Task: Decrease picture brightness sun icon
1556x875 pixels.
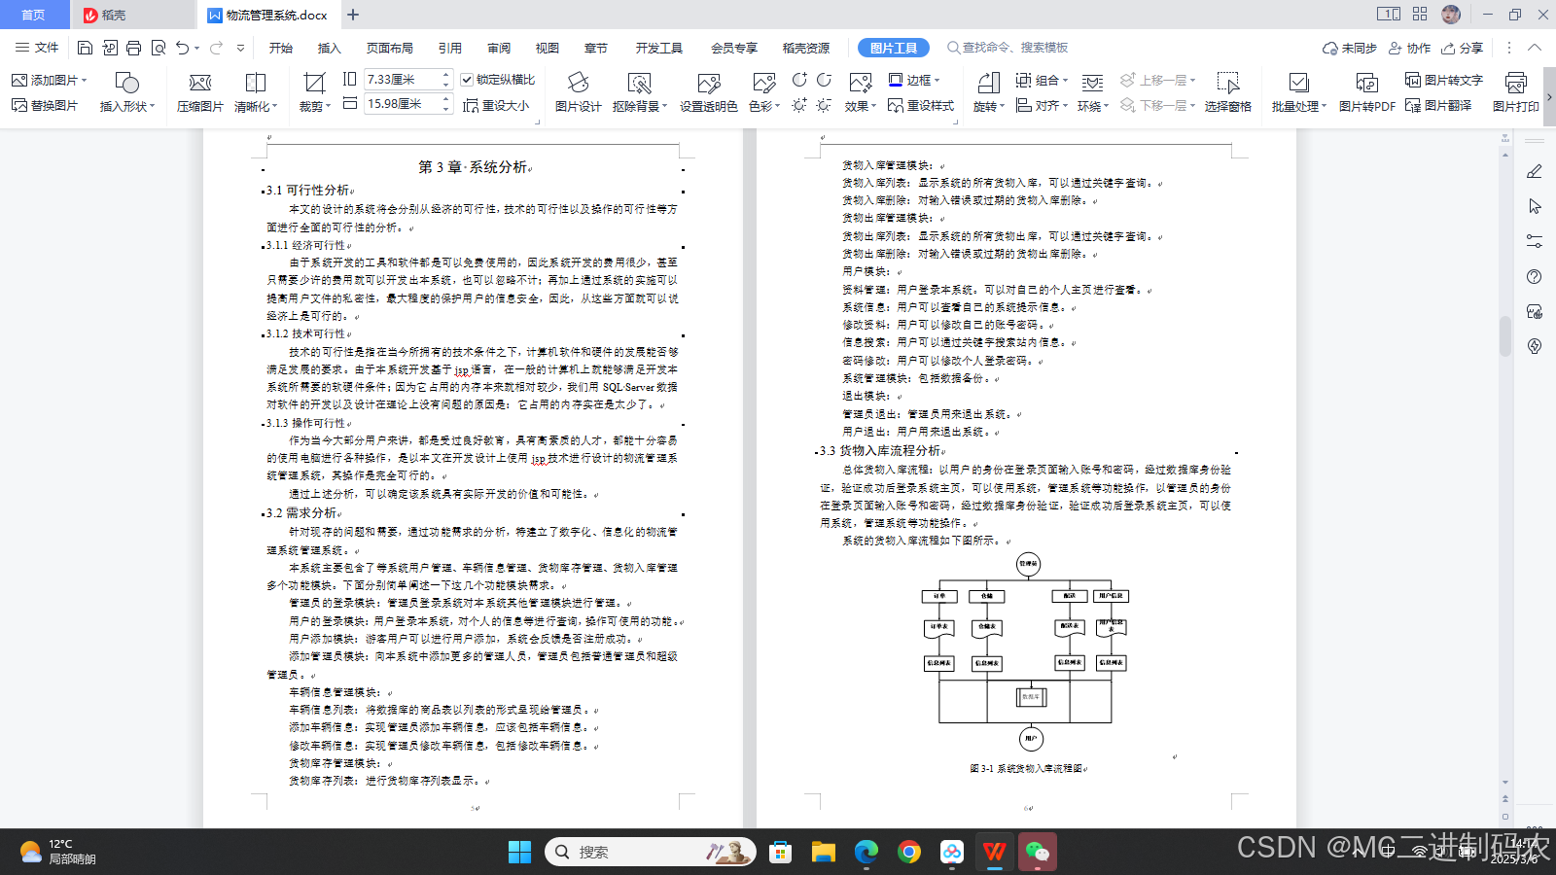Action: (x=824, y=105)
